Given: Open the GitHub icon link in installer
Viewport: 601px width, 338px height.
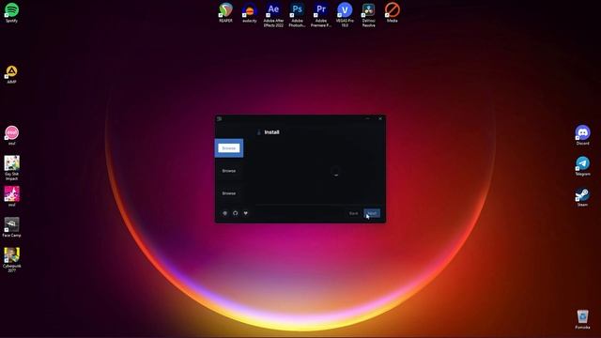Looking at the screenshot, I should pyautogui.click(x=236, y=213).
